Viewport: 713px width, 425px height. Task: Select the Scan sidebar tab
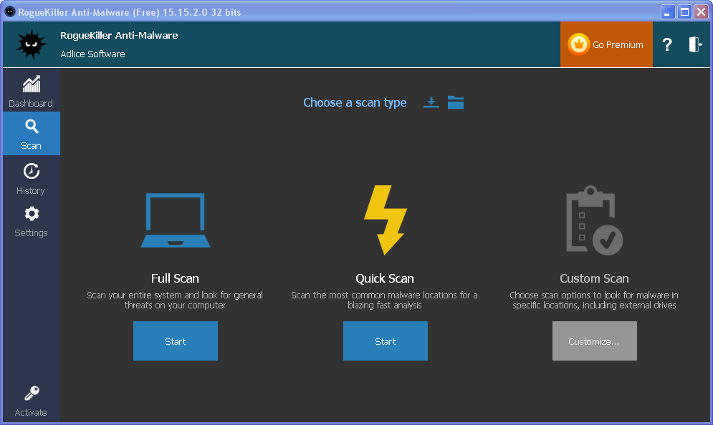[31, 134]
